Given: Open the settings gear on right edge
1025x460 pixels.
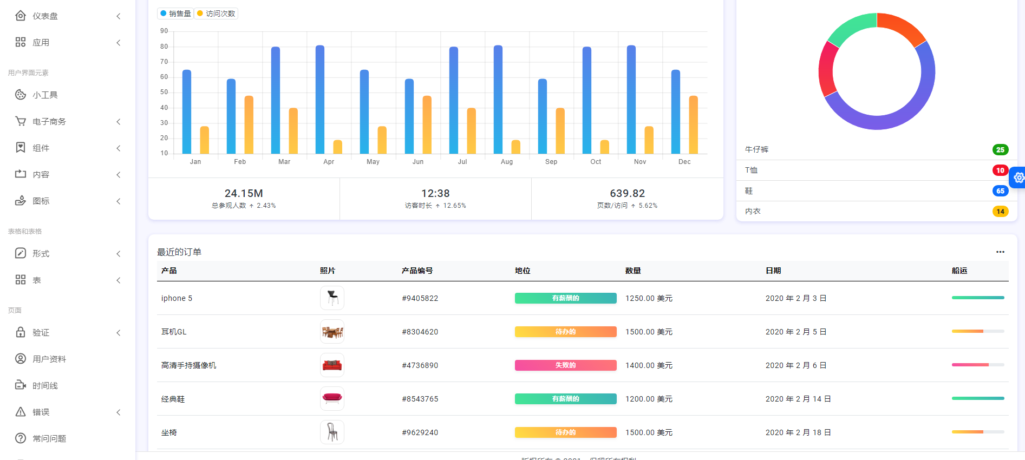Looking at the screenshot, I should (1019, 178).
